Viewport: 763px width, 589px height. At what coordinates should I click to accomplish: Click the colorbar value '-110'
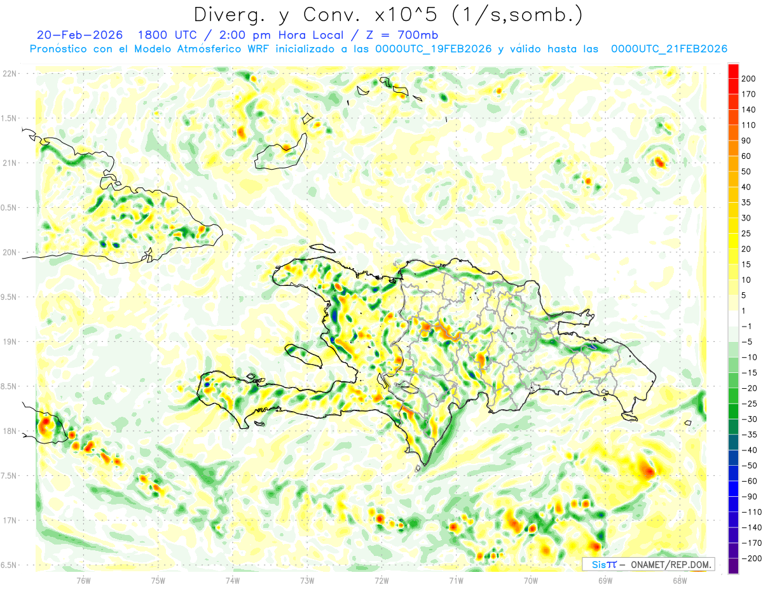750,512
